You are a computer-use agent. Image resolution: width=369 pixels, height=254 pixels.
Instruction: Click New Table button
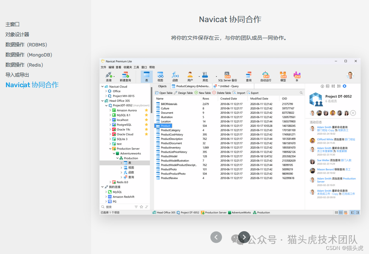tap(202, 93)
